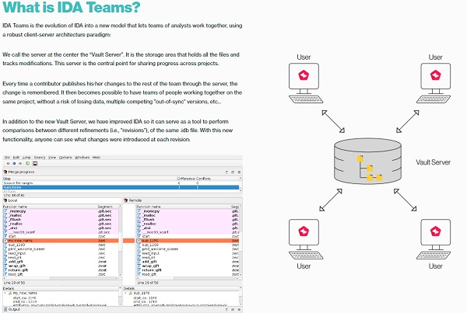Screen dimensions: 467x313
Task: Click Remote list scroll-down arrow
Action: [241, 275]
